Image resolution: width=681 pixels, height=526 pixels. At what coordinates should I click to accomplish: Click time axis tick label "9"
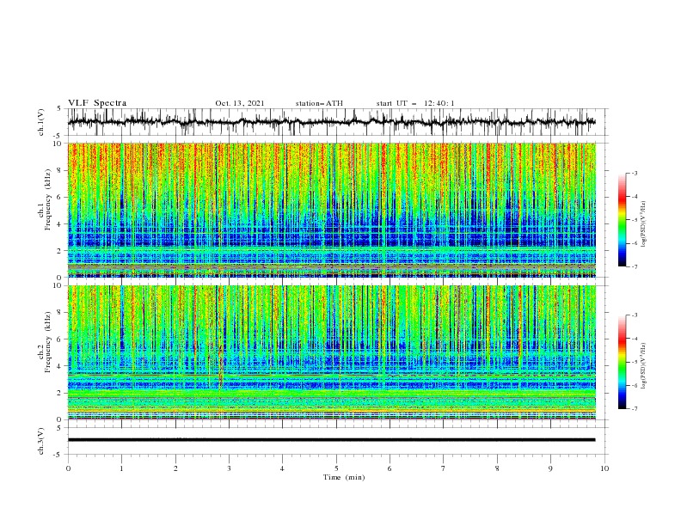(x=550, y=468)
